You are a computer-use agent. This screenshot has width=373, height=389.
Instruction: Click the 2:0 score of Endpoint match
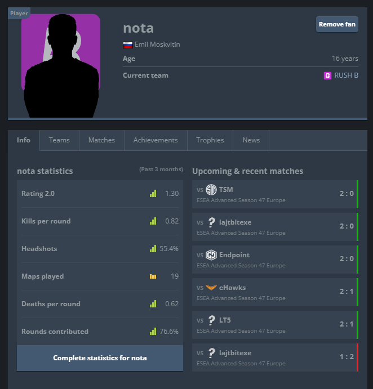click(x=347, y=259)
